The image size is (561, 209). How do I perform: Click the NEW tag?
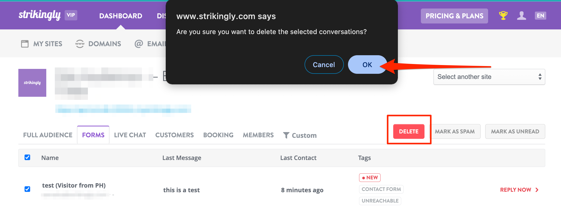click(370, 178)
